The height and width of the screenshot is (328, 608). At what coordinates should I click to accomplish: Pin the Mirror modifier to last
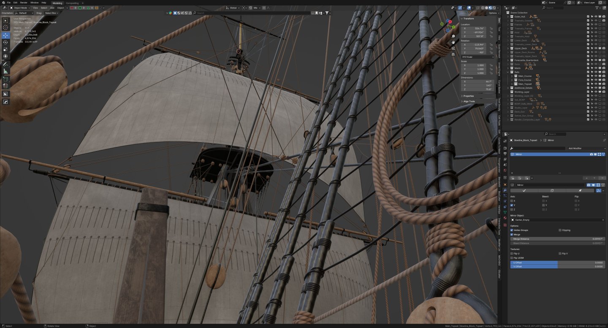(x=580, y=190)
